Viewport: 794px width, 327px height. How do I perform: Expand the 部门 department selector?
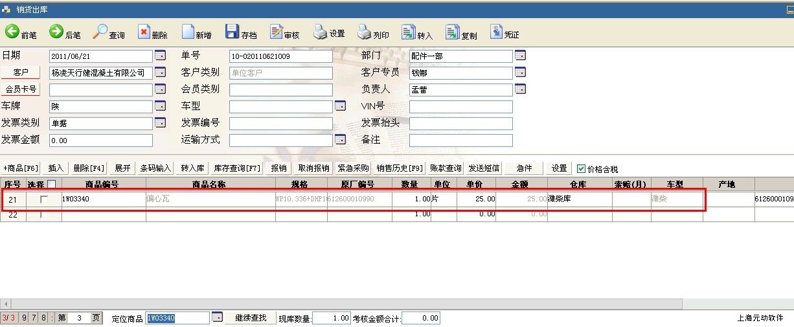(520, 56)
